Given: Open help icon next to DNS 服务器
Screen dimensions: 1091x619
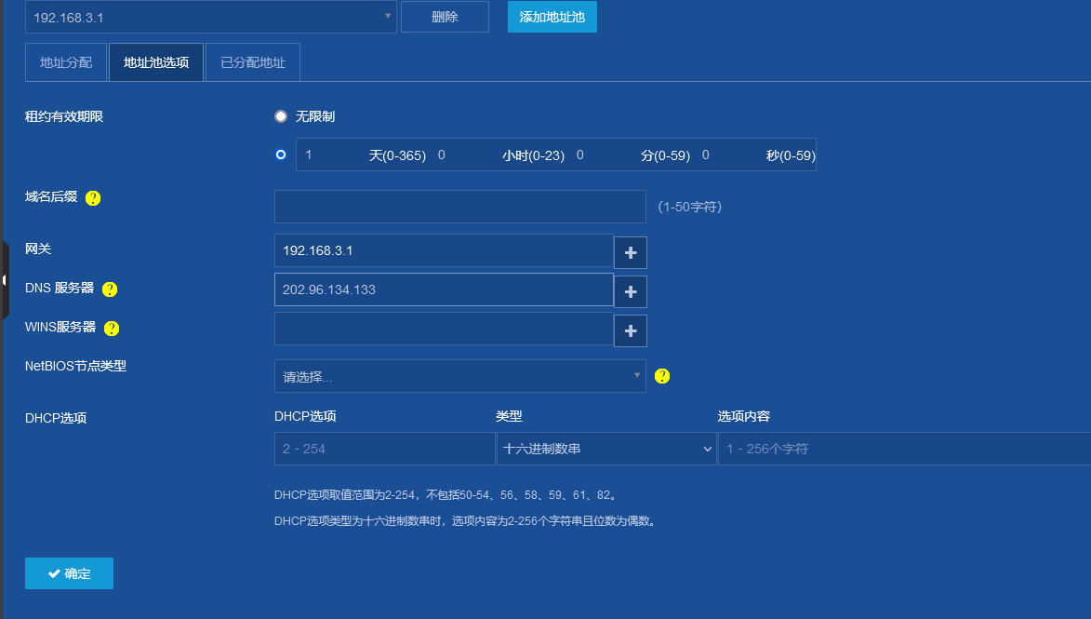Looking at the screenshot, I should tap(109, 289).
